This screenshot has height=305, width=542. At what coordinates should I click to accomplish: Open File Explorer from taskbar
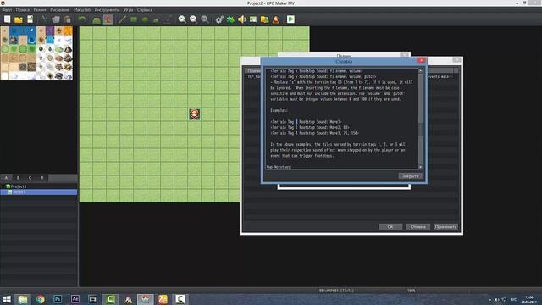click(23, 299)
